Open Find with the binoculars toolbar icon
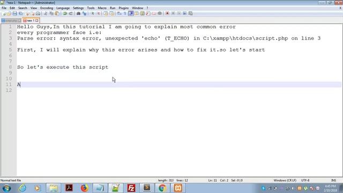 [x=79, y=13]
